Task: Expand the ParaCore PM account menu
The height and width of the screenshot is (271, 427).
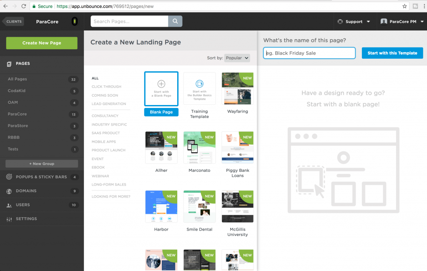Action: point(402,22)
